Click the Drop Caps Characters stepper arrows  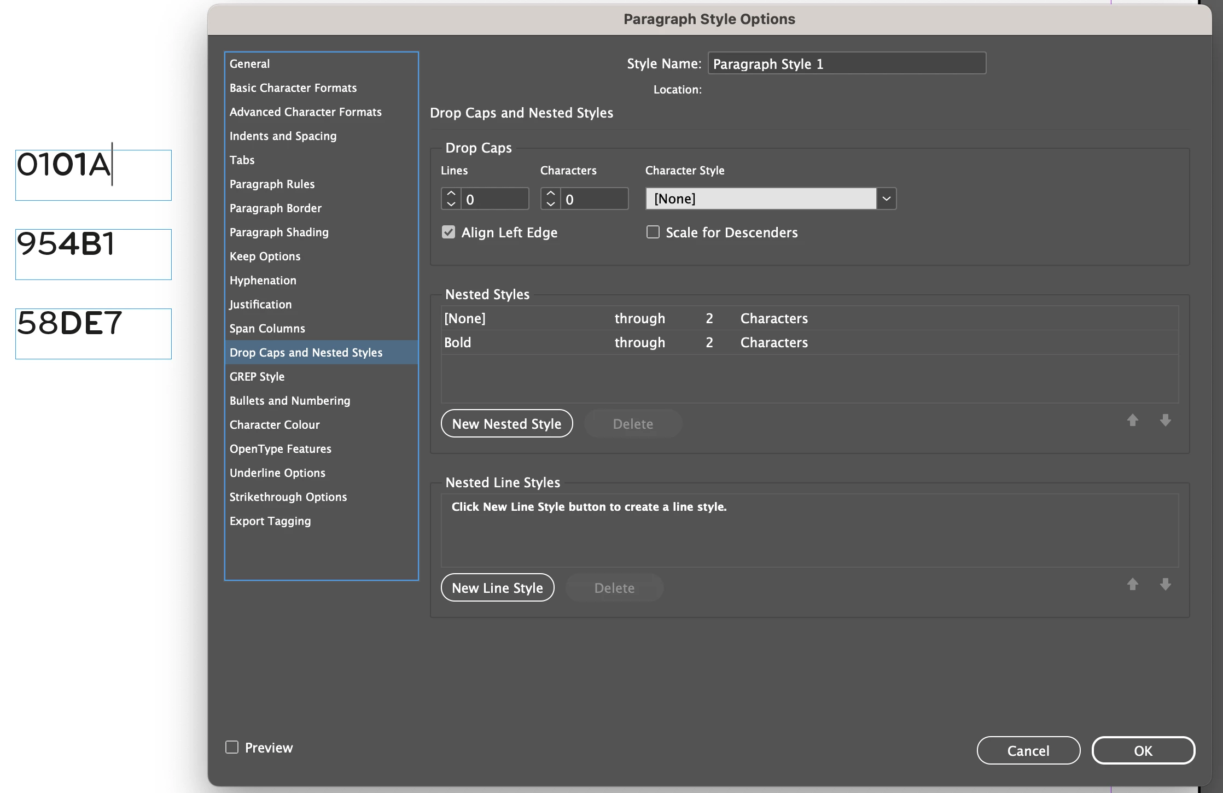point(551,199)
